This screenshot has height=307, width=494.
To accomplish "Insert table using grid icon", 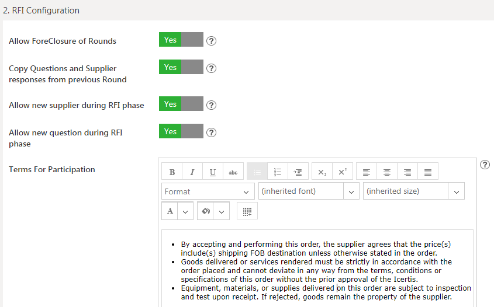I will click(x=247, y=211).
